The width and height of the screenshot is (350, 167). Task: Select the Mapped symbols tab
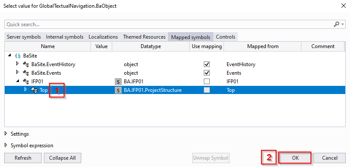[x=190, y=37]
